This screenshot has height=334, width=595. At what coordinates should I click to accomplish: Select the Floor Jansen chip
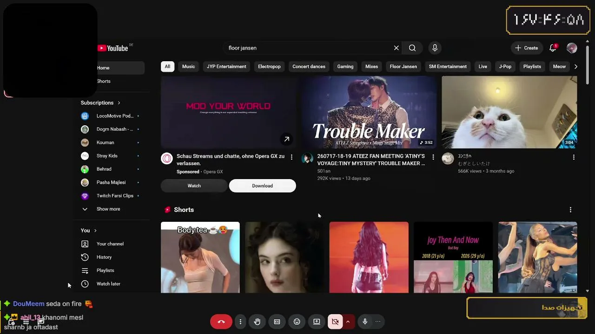click(x=403, y=66)
